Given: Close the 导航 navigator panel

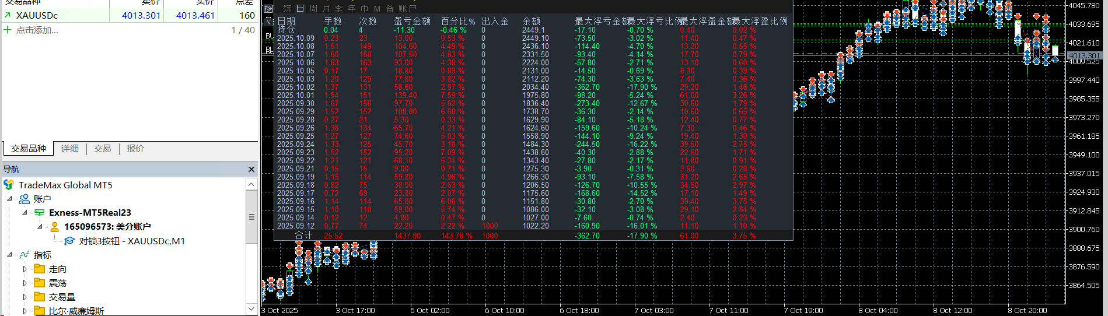Looking at the screenshot, I should 251,169.
